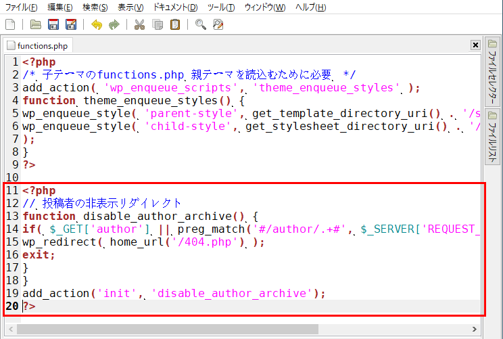Open the ファイル(F) menu
Screen dimensions: 503x339
pos(22,7)
